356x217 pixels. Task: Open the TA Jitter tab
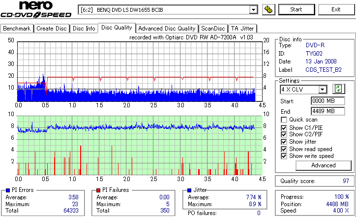[x=242, y=29]
